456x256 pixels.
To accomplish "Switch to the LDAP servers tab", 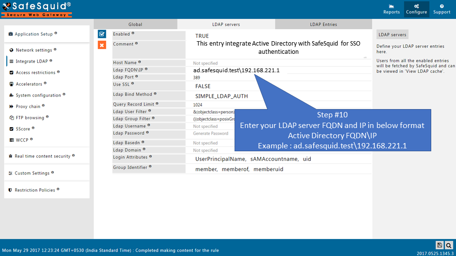I will point(226,24).
